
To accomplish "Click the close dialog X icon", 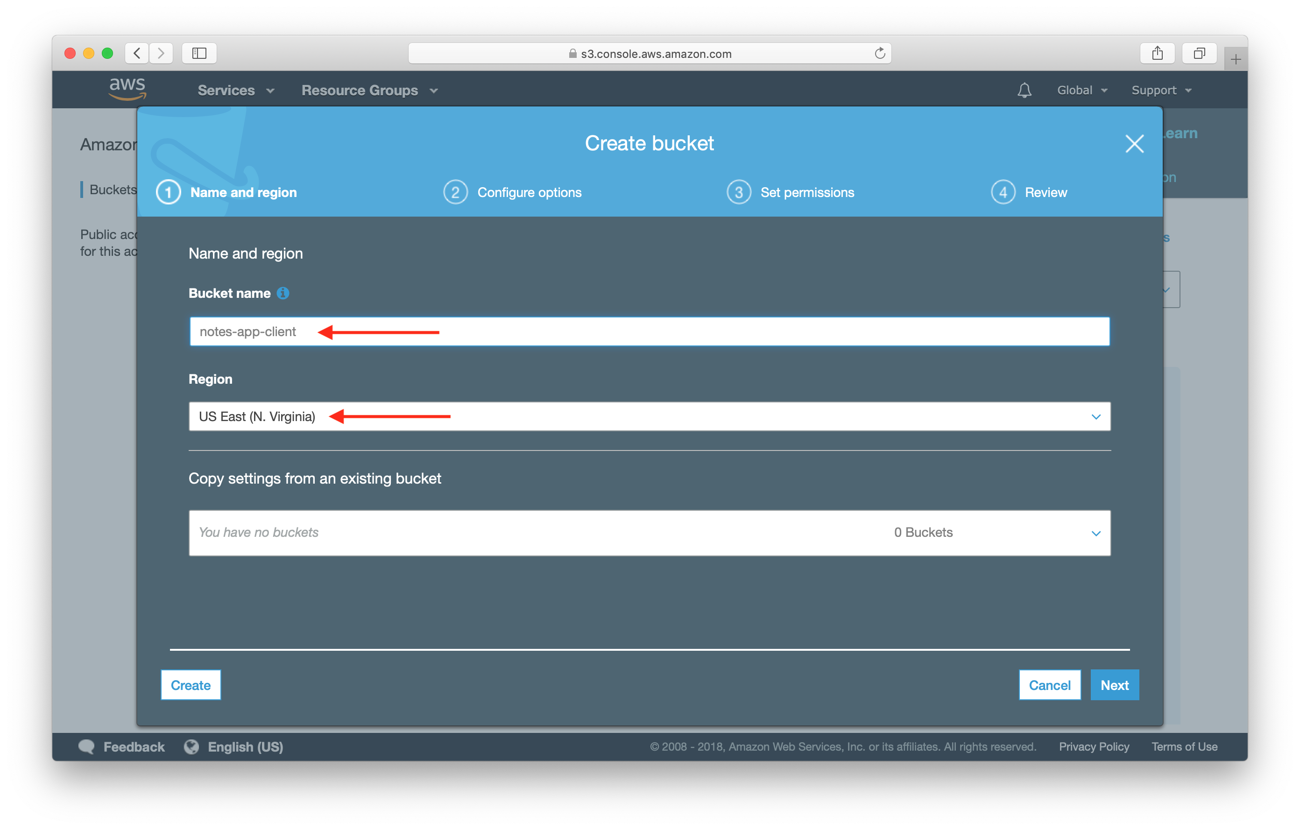I will 1134,144.
